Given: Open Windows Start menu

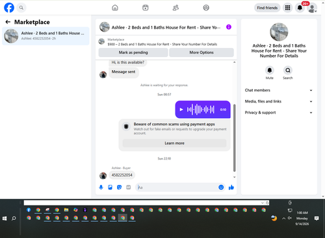Looking at the screenshot, I should (x=5, y=219).
